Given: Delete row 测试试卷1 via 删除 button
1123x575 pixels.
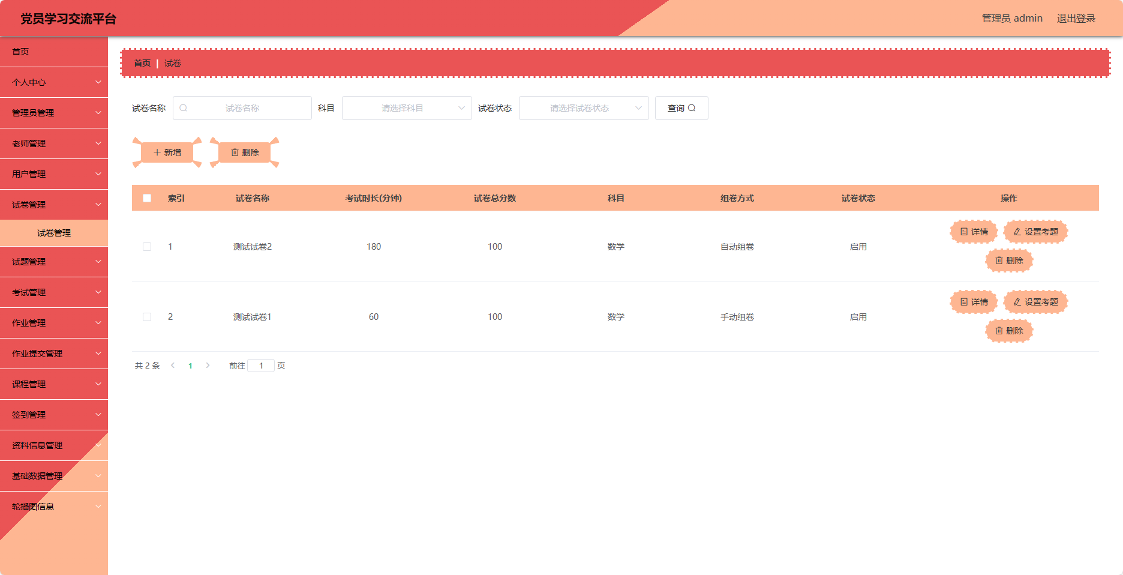Looking at the screenshot, I should (x=1009, y=331).
